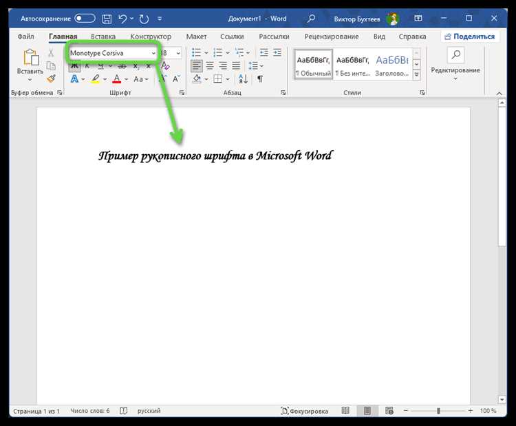Open Change Case (Aa) dropdown
The height and width of the screenshot is (426, 516).
click(141, 79)
